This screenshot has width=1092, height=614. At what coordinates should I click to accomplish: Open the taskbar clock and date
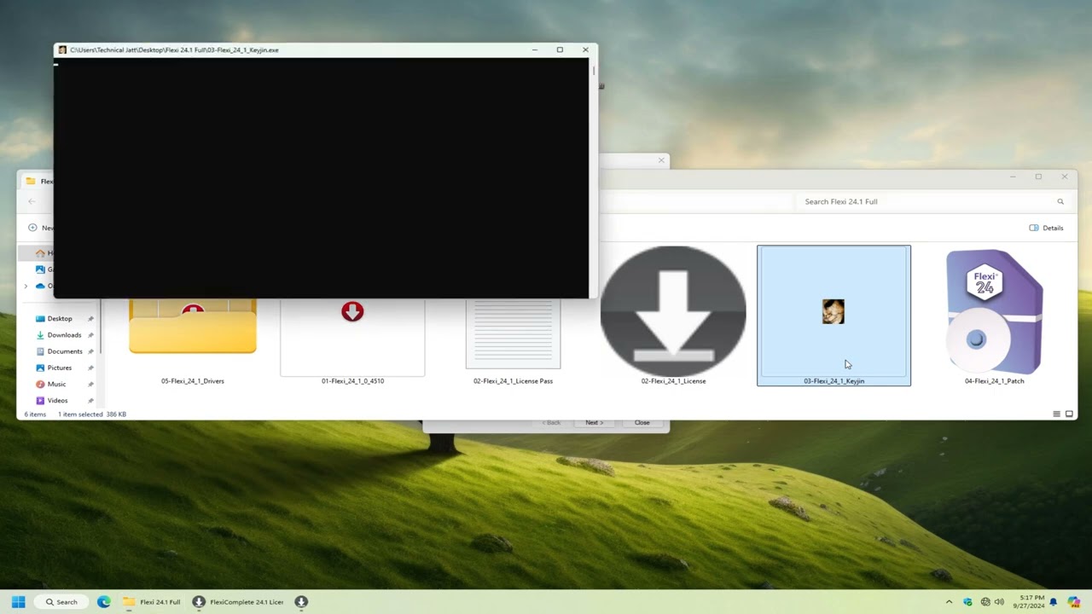click(x=1028, y=602)
